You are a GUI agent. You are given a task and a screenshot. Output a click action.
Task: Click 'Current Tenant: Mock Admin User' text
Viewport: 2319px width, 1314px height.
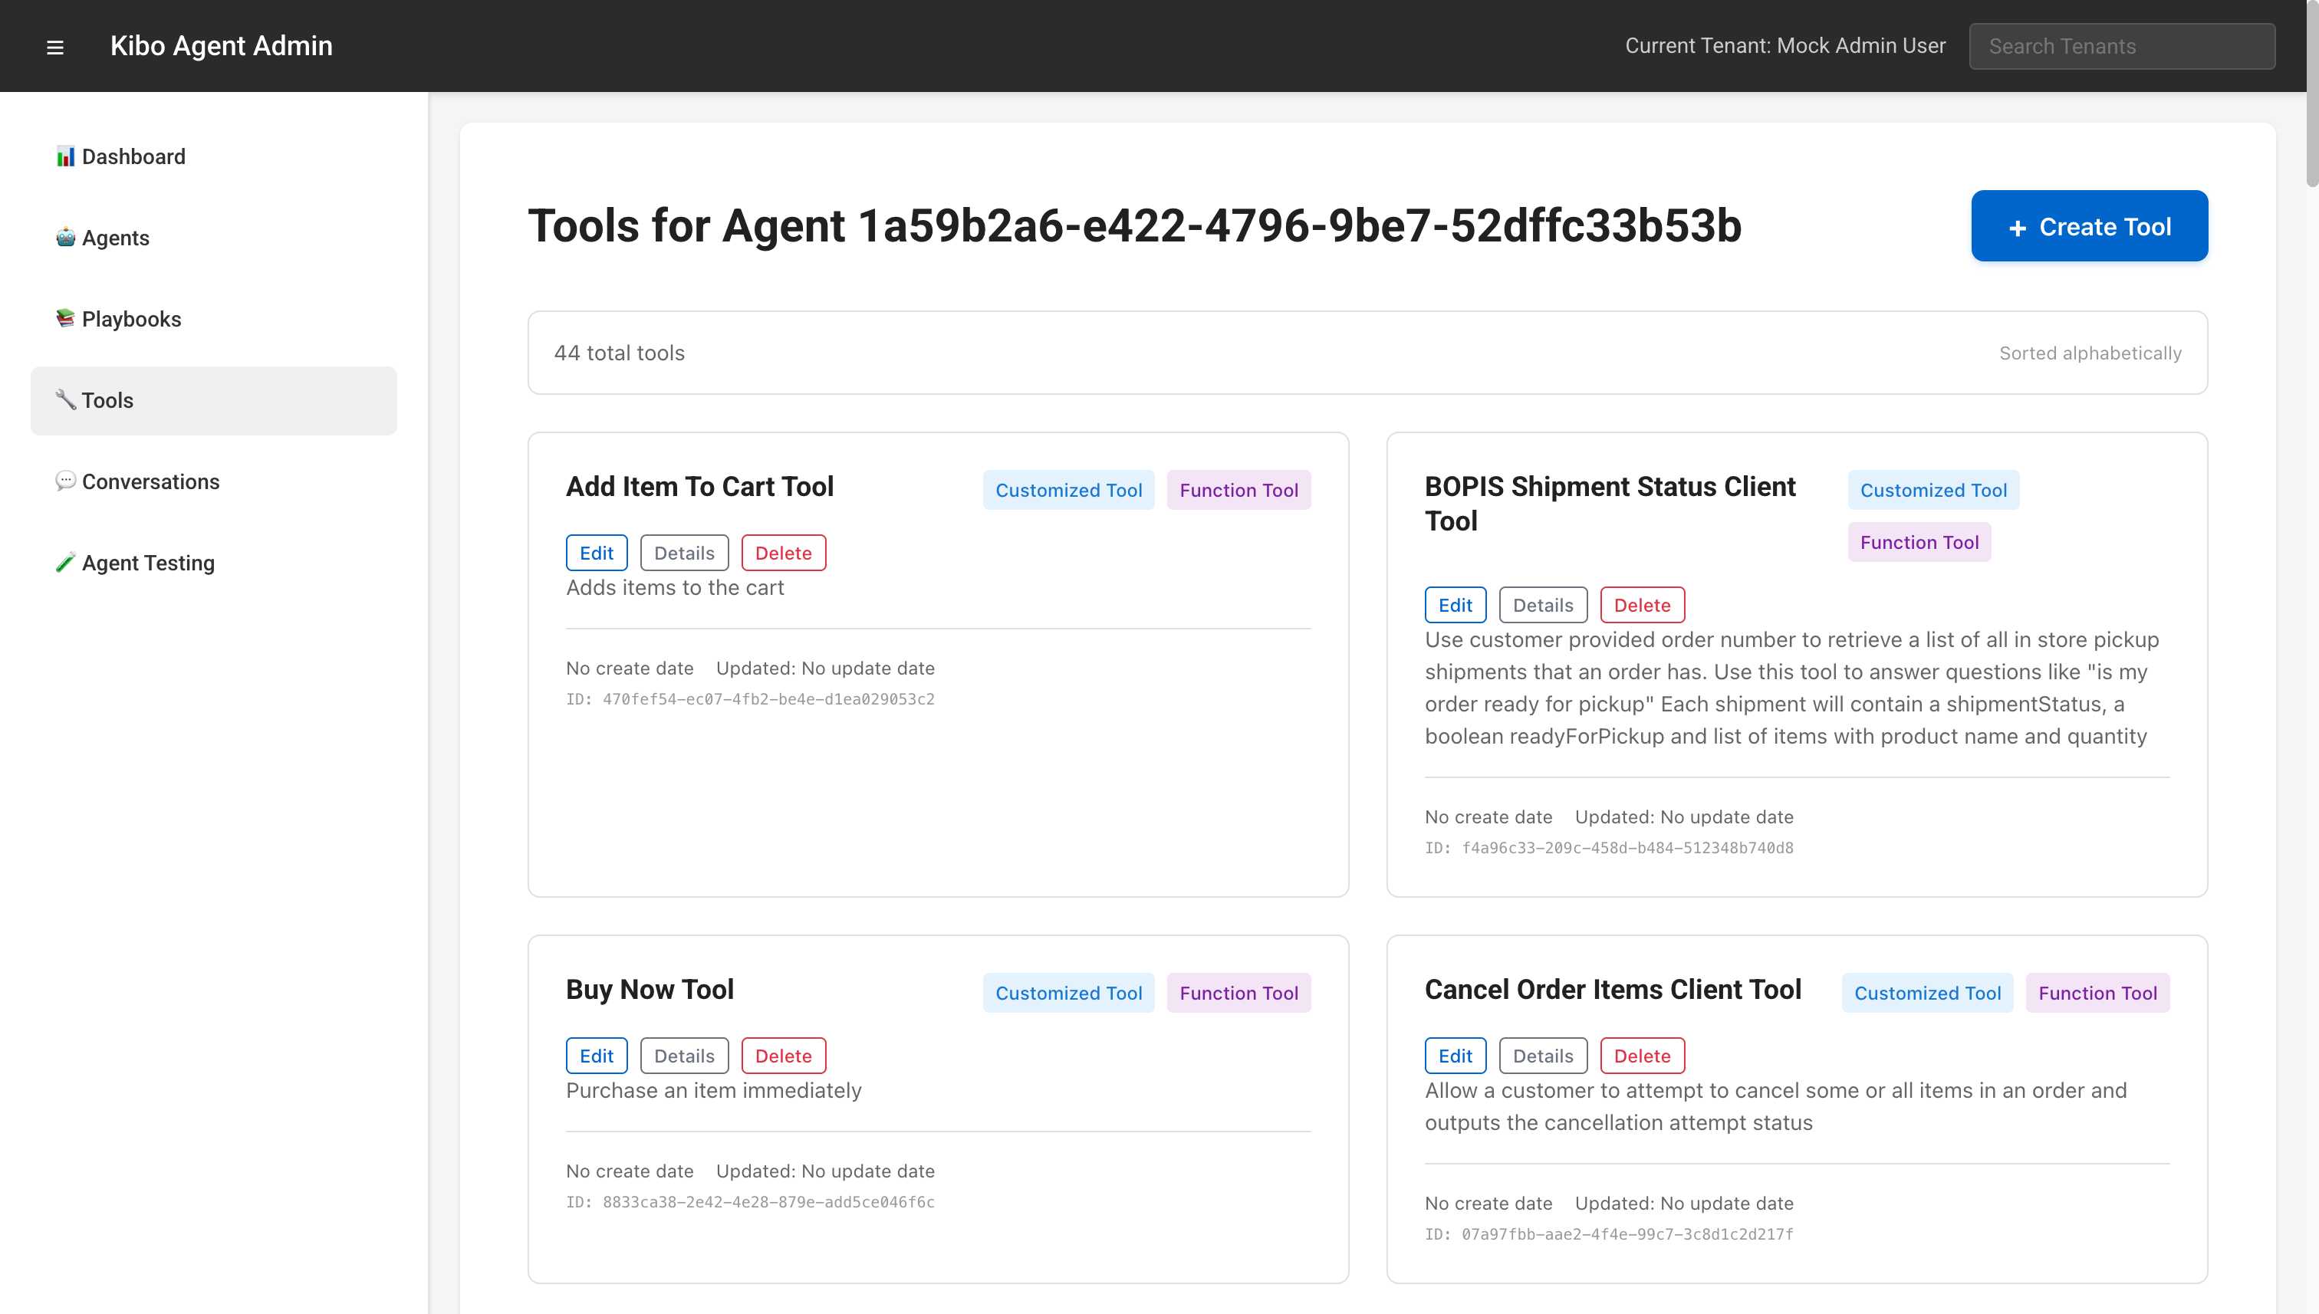click(1784, 46)
